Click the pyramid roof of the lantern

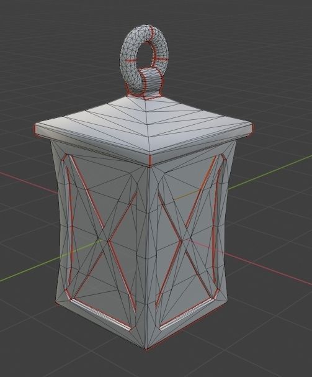[x=144, y=131]
